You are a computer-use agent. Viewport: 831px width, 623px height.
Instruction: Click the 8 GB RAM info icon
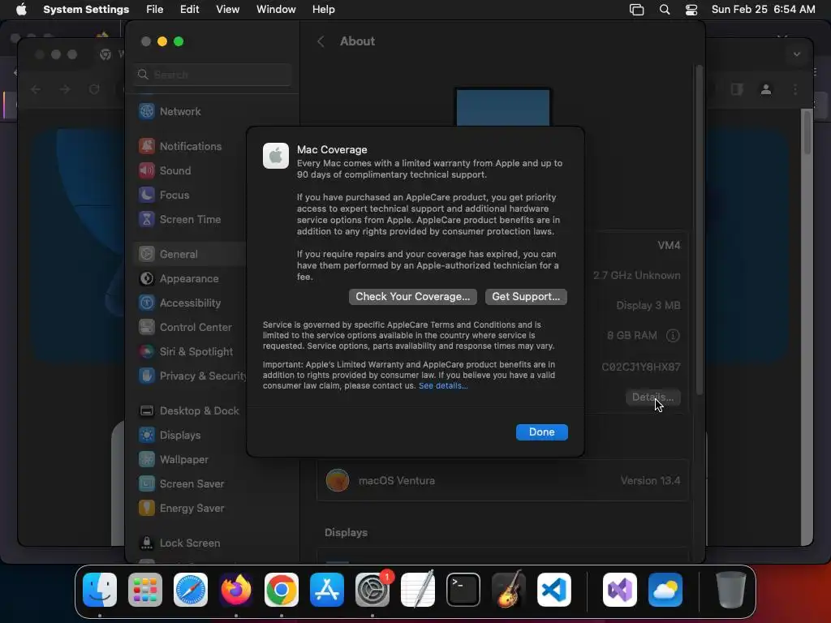[673, 336]
